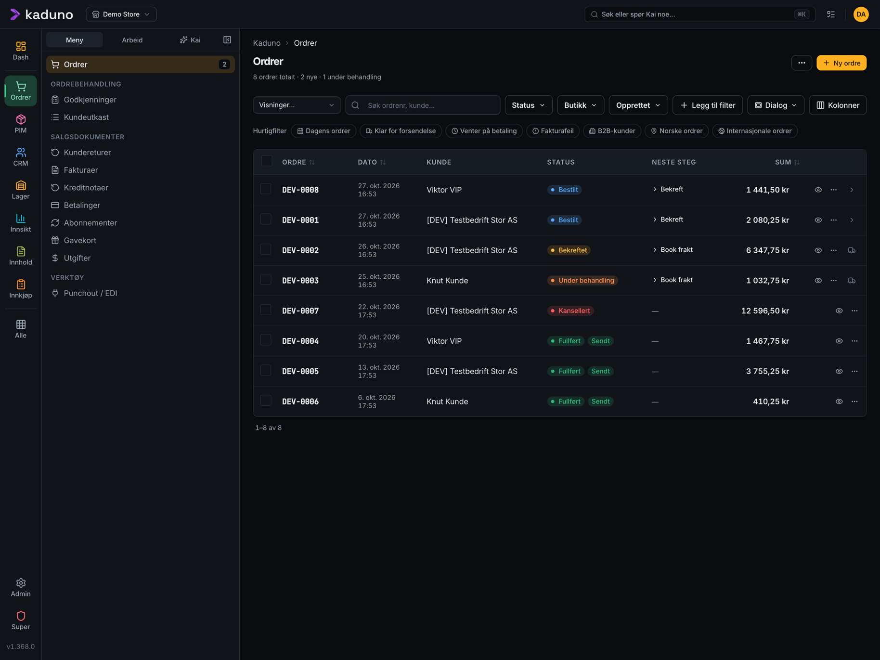Open row actions menu for DEV-0008
Viewport: 880px width, 660px height.
coord(834,190)
